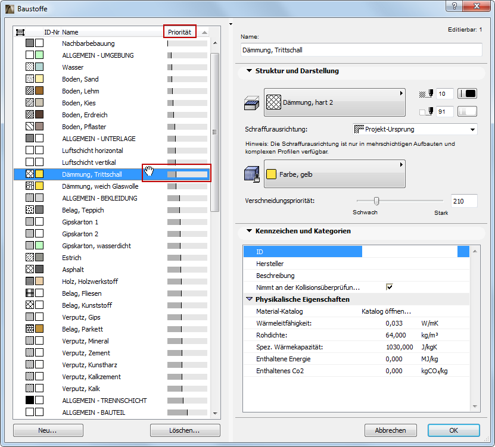Click the fill icon of Belag, Parkett
495x447 pixels.
(30, 329)
